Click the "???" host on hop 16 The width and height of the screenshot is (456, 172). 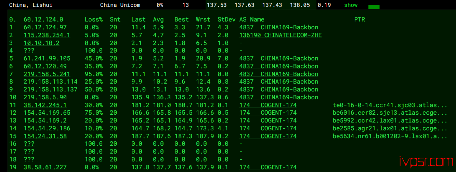click(x=29, y=144)
